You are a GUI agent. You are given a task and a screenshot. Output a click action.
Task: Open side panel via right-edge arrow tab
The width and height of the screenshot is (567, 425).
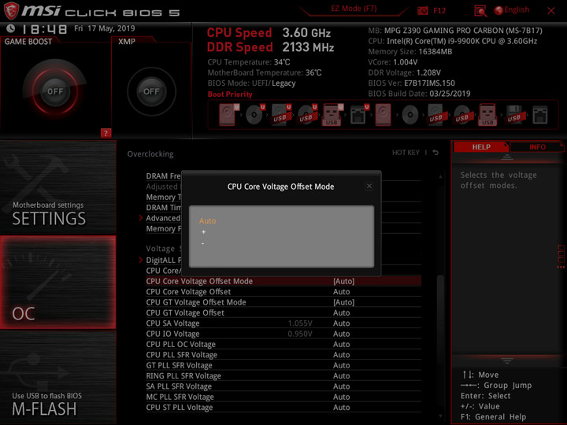pyautogui.click(x=561, y=257)
